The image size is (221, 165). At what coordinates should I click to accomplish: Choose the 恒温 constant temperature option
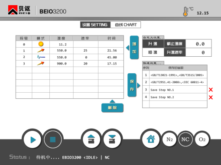pos(153,52)
